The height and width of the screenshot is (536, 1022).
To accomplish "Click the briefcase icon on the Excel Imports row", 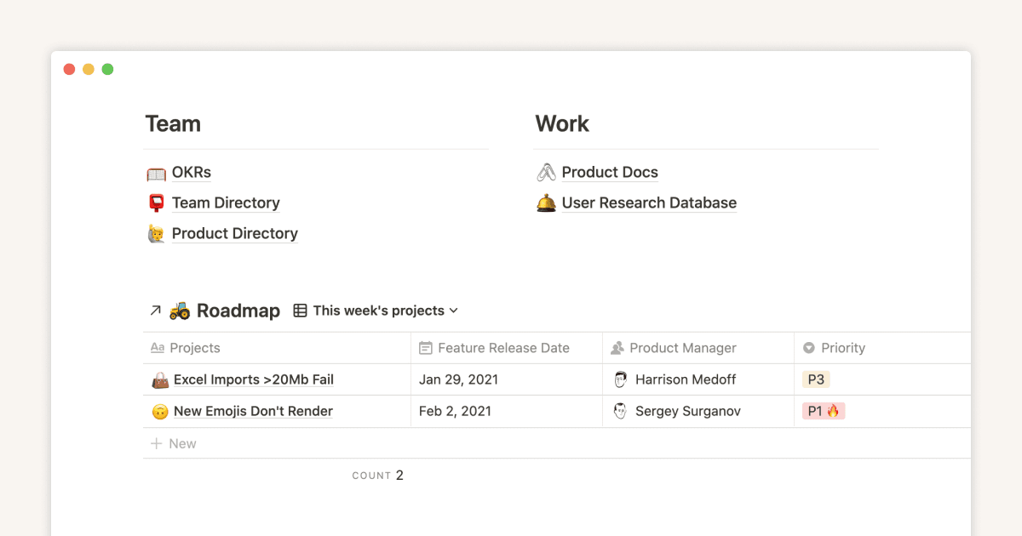I will click(162, 379).
